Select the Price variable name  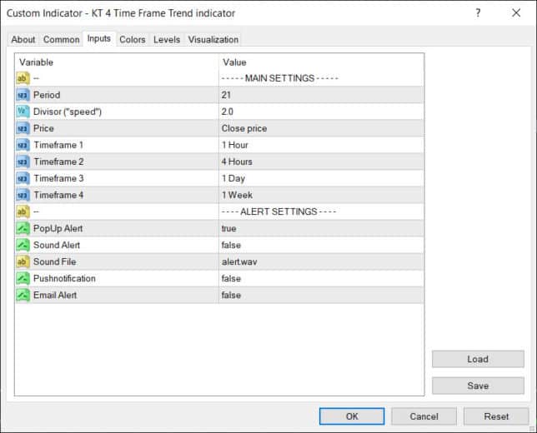click(x=43, y=128)
